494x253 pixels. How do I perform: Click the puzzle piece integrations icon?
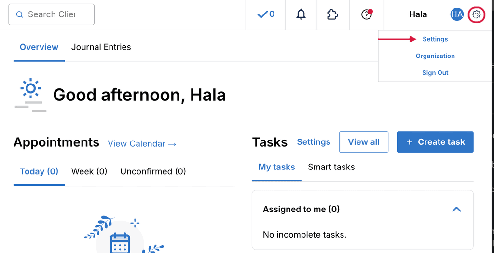tap(333, 14)
